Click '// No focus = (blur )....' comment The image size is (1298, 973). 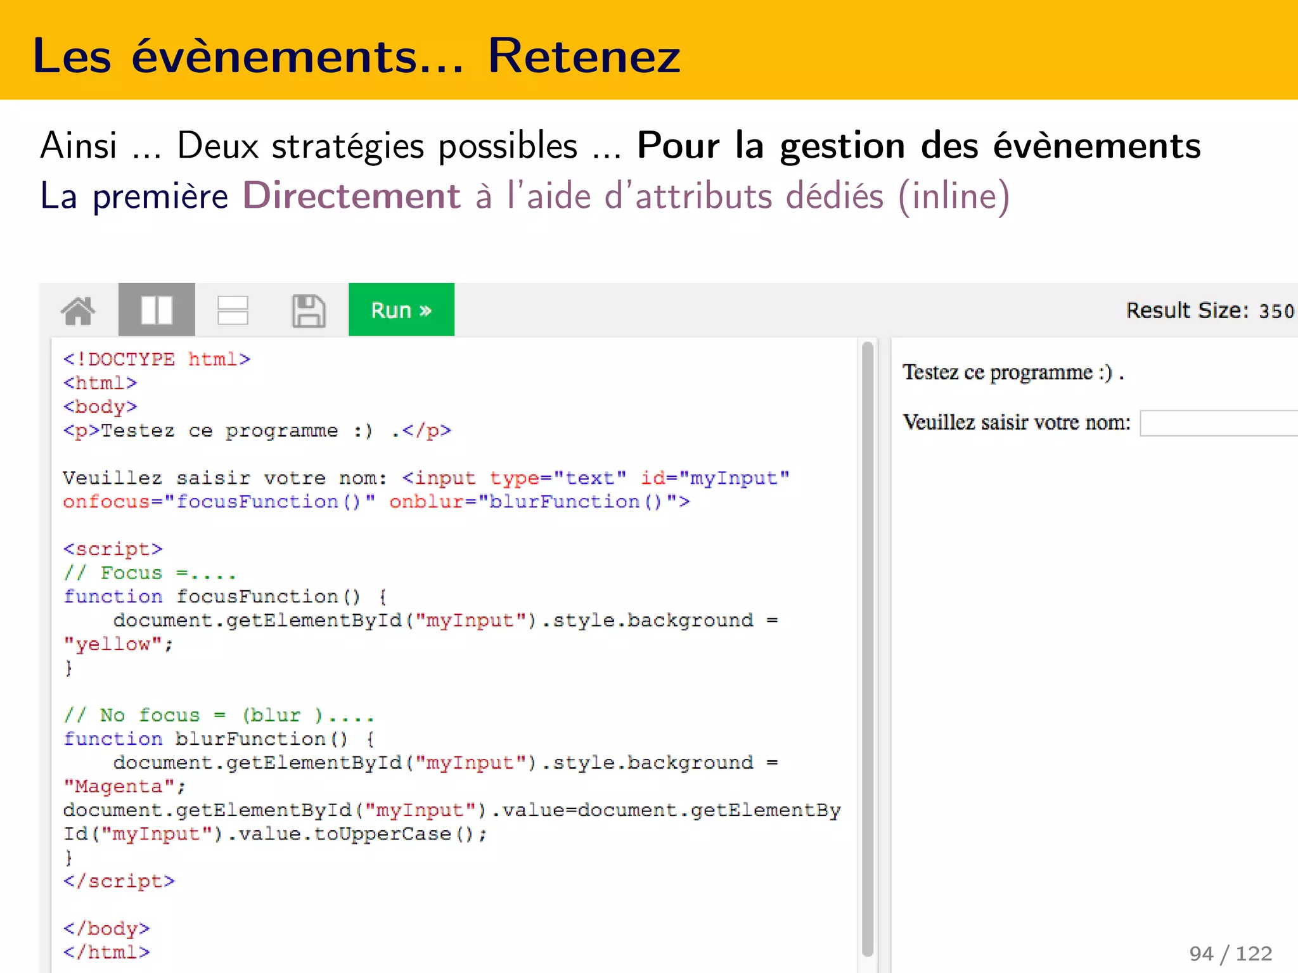coord(219,715)
